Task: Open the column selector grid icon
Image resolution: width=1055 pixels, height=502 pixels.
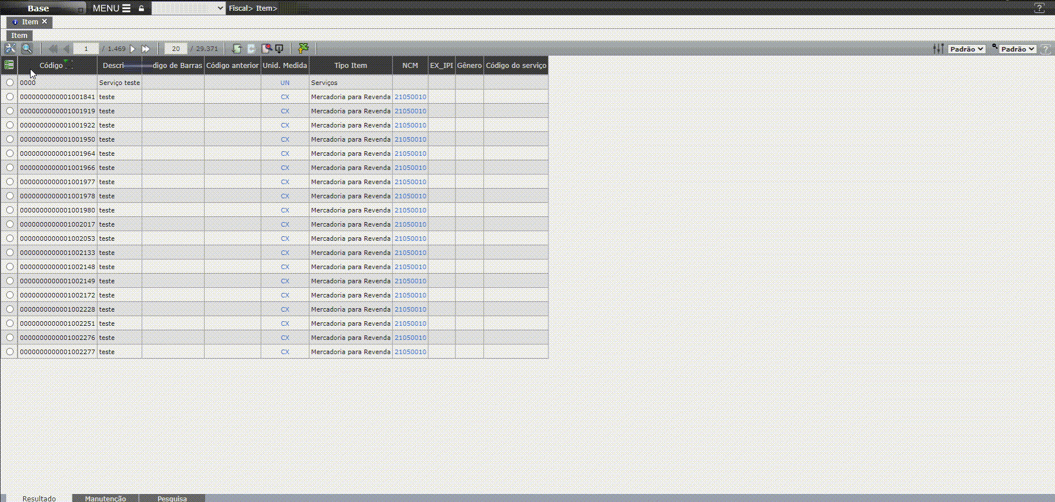Action: [9, 65]
